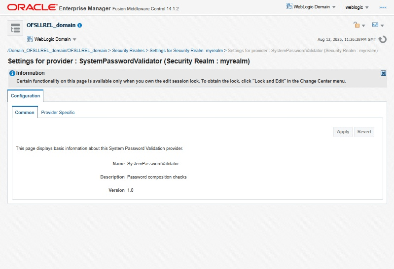Image resolution: width=394 pixels, height=269 pixels.
Task: Click the timestamp Aug 12, 2025 text
Action: [x=347, y=39]
